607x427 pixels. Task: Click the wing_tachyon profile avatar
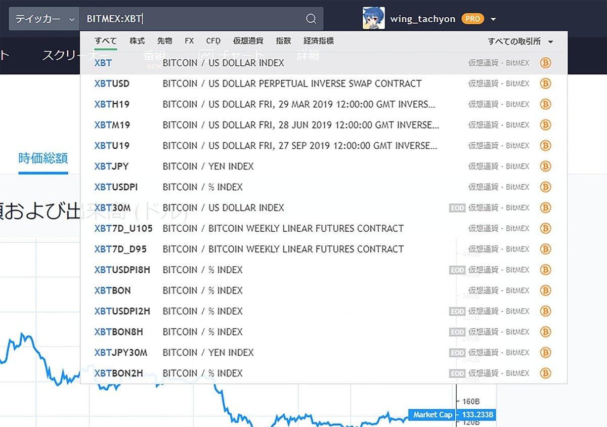tap(373, 18)
